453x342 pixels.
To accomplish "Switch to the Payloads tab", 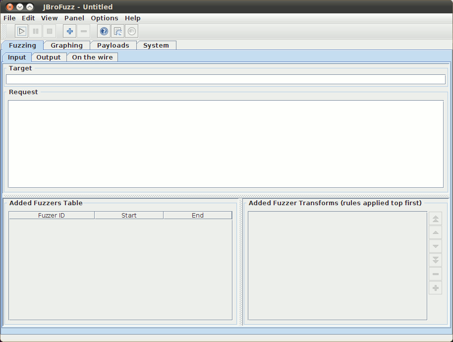I will [113, 45].
